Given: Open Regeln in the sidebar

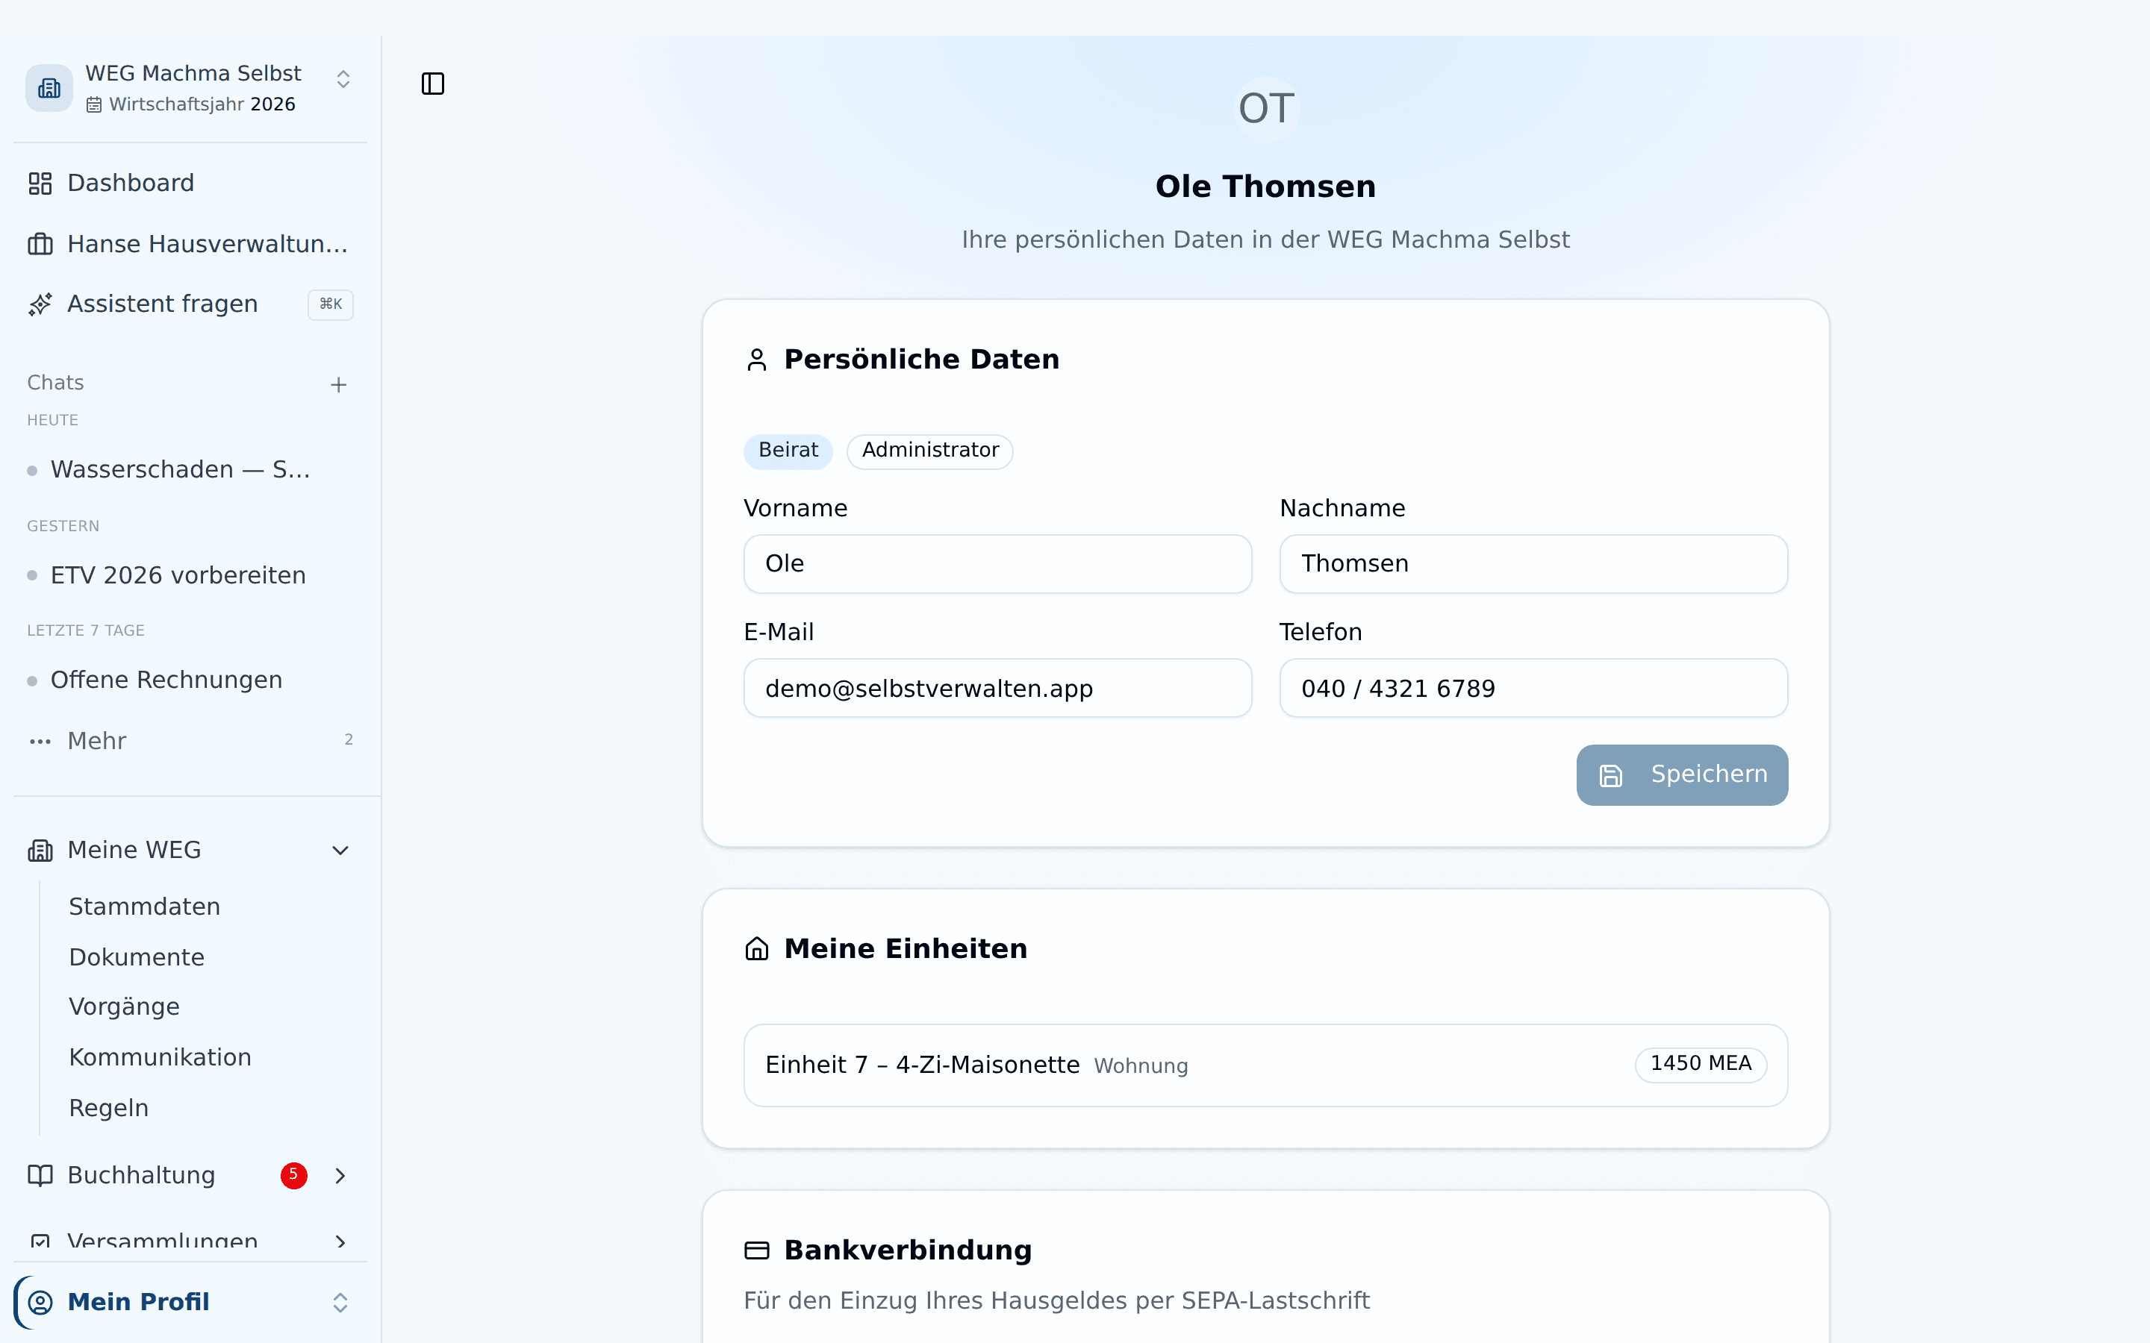Looking at the screenshot, I should pyautogui.click(x=108, y=1108).
